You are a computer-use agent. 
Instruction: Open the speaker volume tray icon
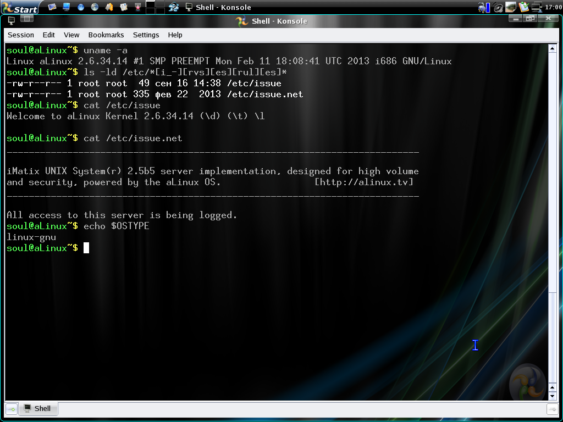coord(498,7)
